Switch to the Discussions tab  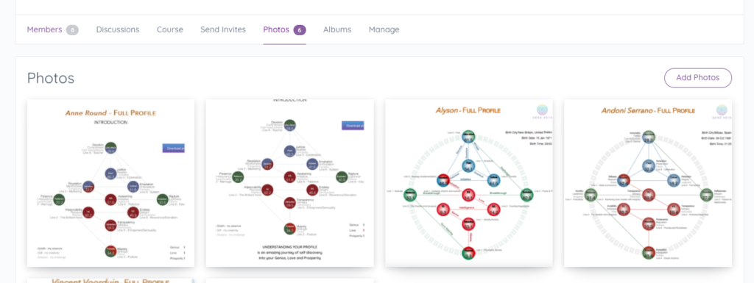(118, 29)
